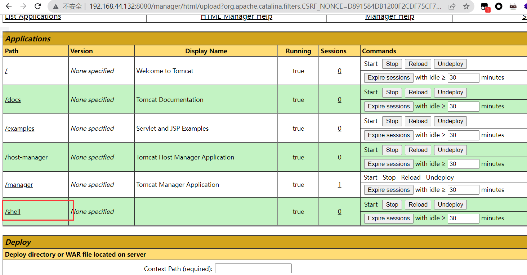
Task: Open List Applications link
Action: [33, 17]
